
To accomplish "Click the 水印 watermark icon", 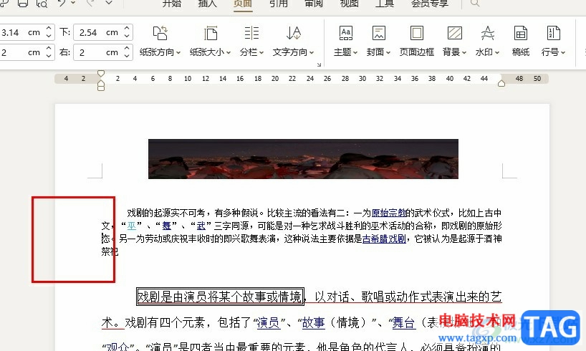I will 487,33.
